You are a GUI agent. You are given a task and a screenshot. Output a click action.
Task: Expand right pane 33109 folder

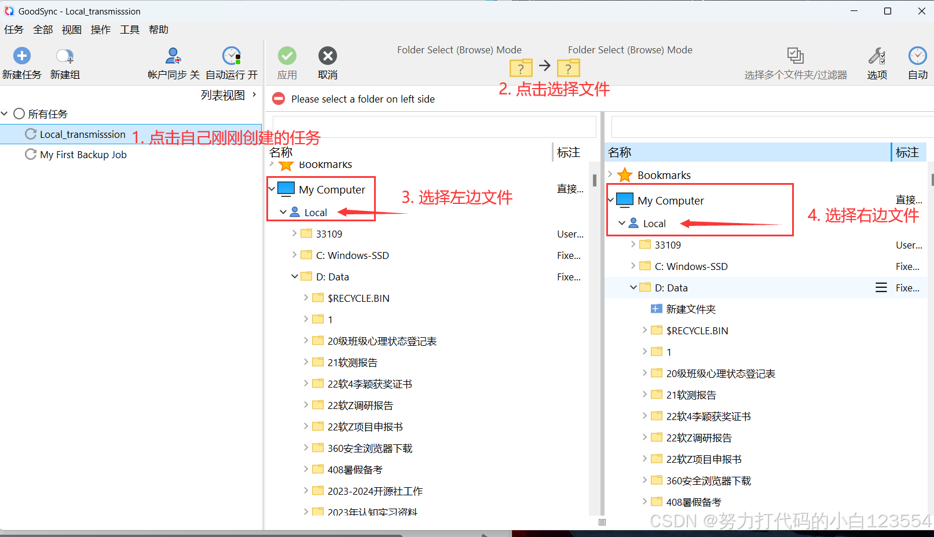pos(633,244)
